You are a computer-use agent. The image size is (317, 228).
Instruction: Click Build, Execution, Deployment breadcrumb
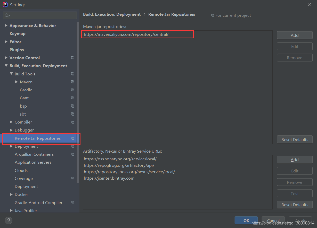tap(112, 14)
